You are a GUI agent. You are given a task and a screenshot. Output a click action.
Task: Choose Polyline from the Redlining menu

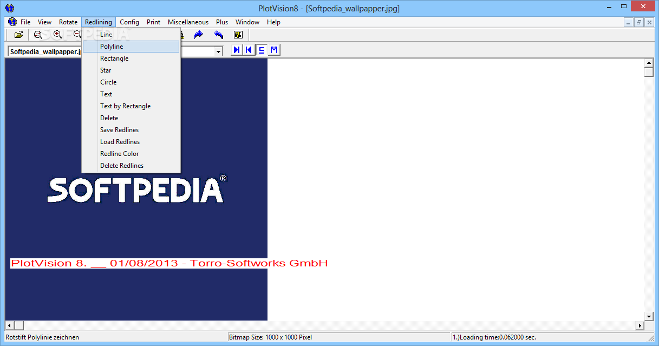131,47
